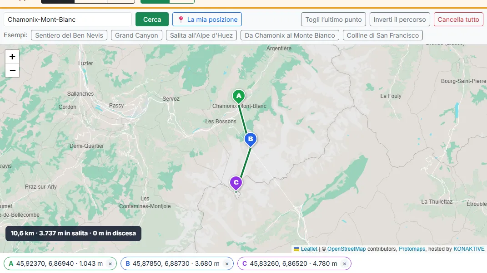This screenshot has width=487, height=273.
Task: Click the Bourg-Saint-Pierre map label
Action: click(463, 81)
